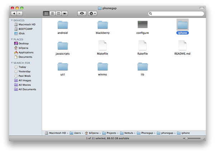Switch to icon view
Image resolution: width=215 pixels, height=153 pixels.
[46, 14]
